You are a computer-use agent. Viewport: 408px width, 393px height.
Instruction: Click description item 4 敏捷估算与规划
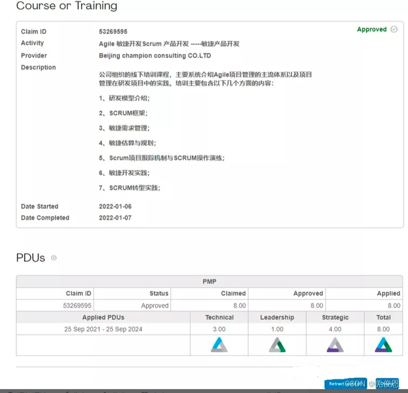[x=127, y=143]
